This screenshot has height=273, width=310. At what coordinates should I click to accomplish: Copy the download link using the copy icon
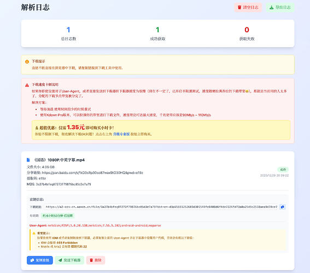tap(282, 207)
